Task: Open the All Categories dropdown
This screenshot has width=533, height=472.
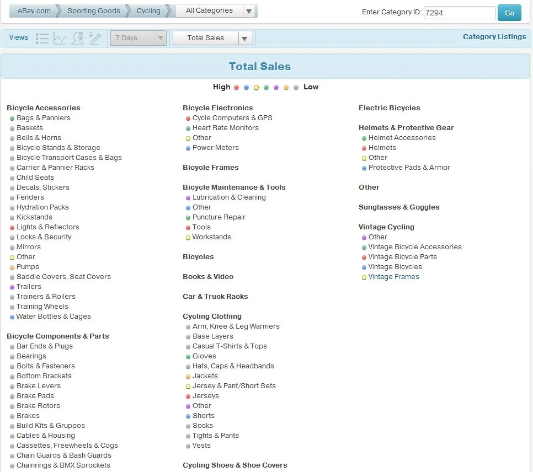Action: coord(216,11)
